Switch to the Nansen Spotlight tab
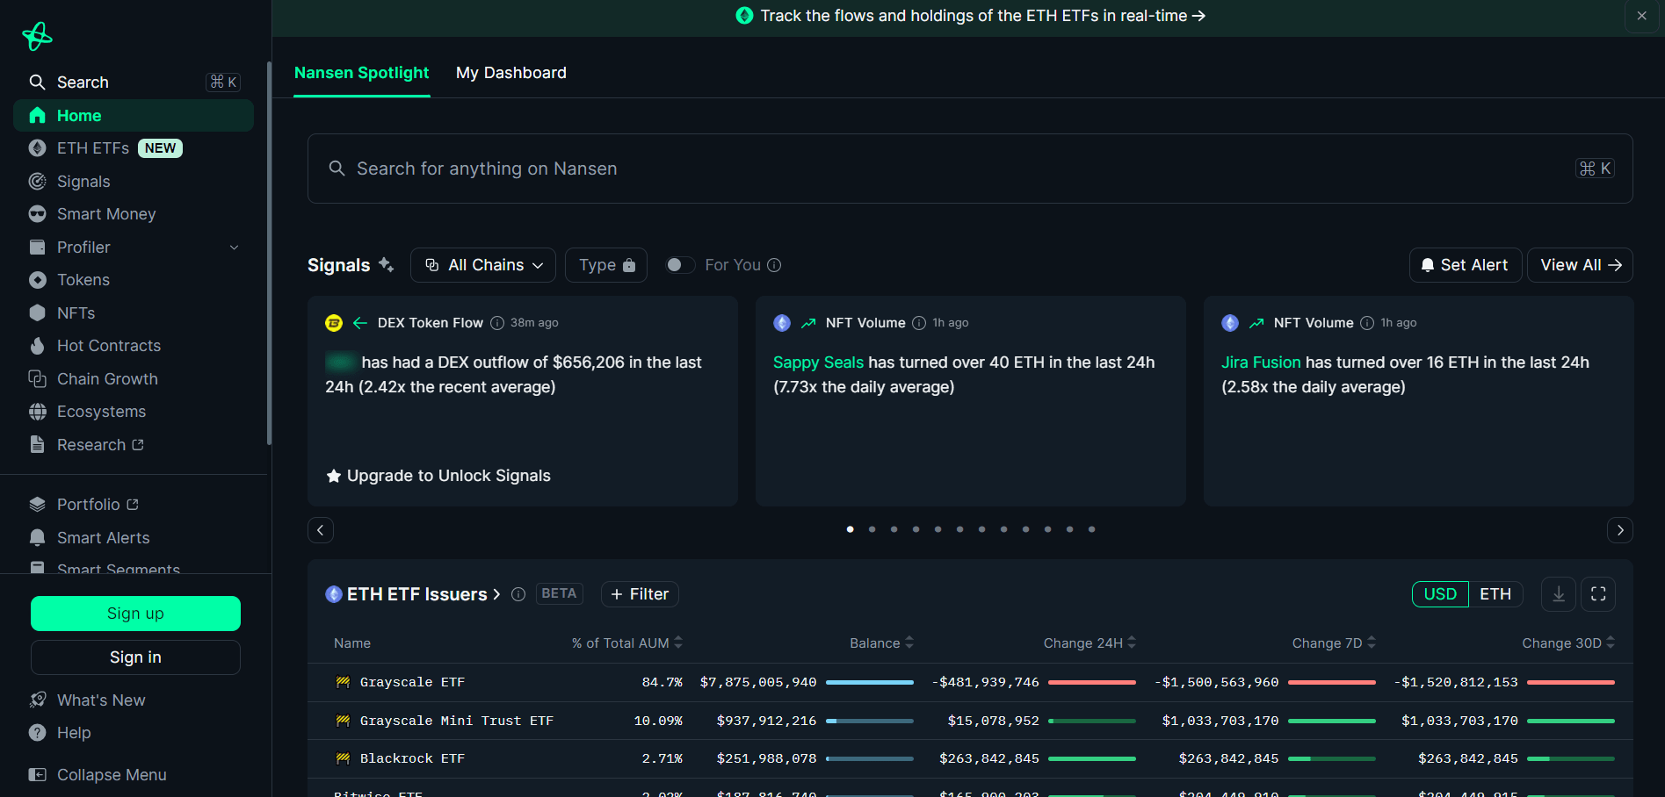The image size is (1665, 797). coord(361,73)
